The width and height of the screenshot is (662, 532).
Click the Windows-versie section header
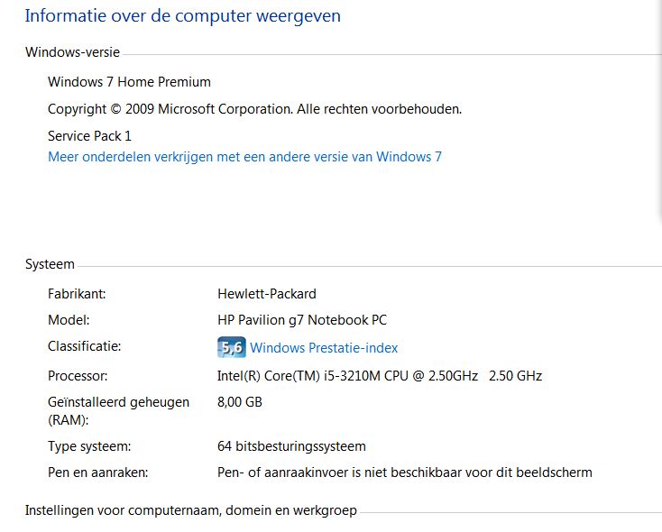pos(72,52)
